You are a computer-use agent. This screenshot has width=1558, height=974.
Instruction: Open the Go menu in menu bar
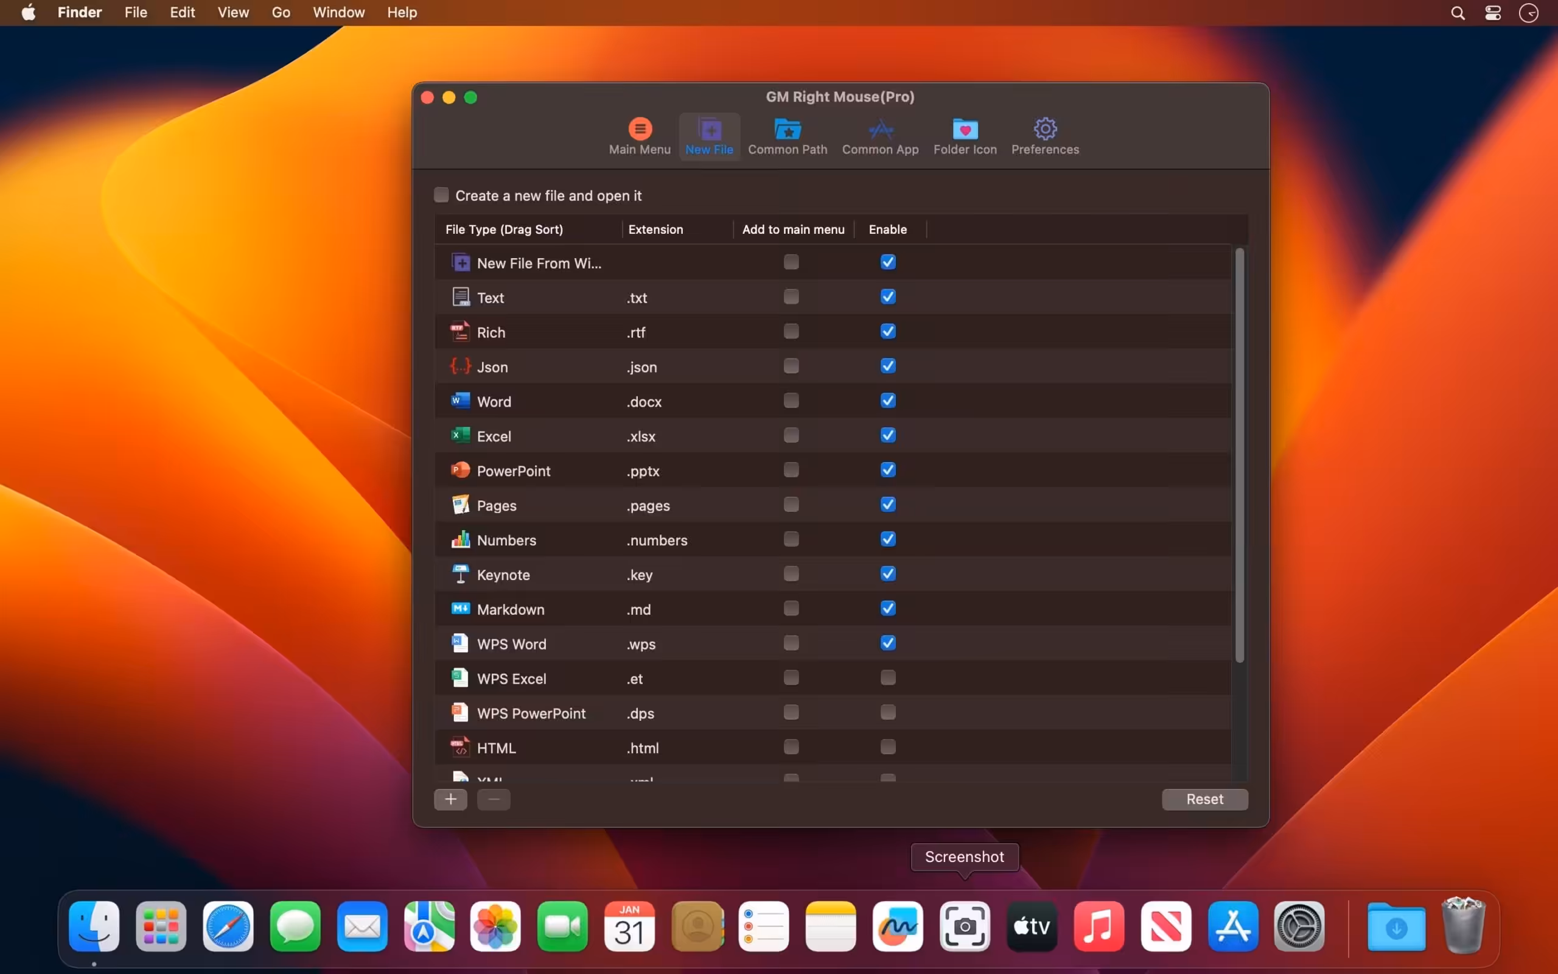[x=281, y=12]
